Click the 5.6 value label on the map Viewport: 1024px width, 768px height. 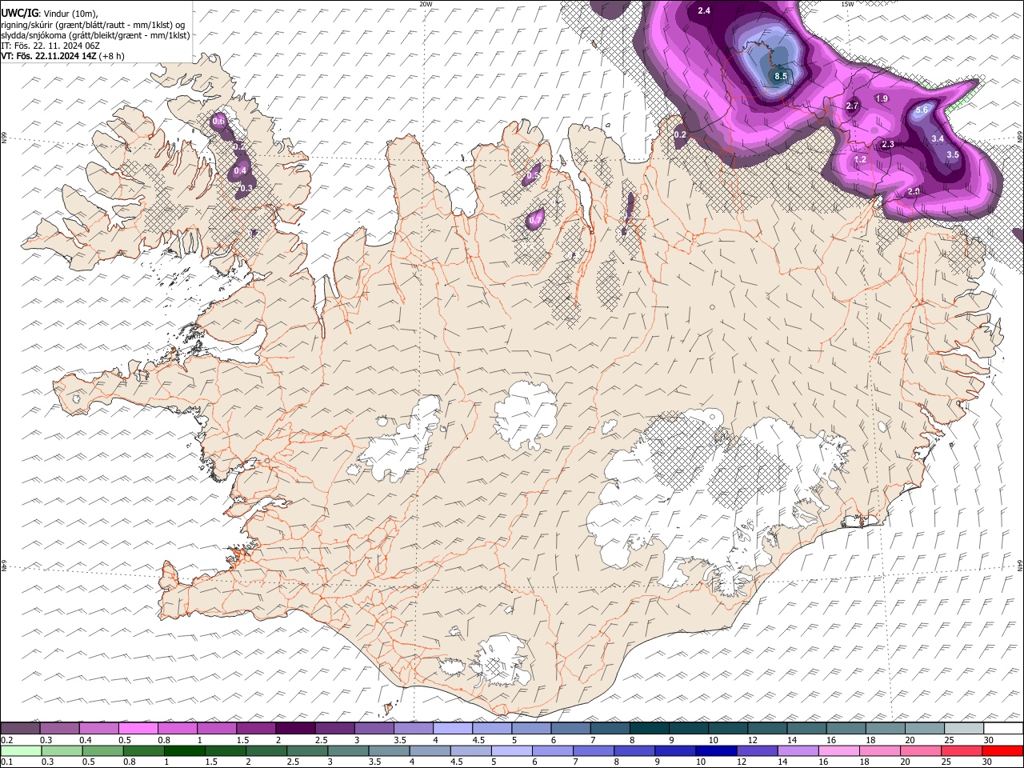922,110
